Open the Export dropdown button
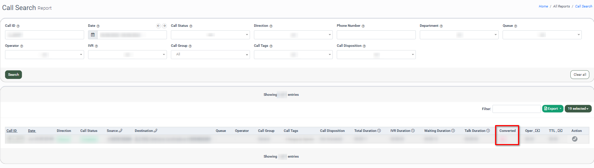Screen dimensions: 594x168 552,109
